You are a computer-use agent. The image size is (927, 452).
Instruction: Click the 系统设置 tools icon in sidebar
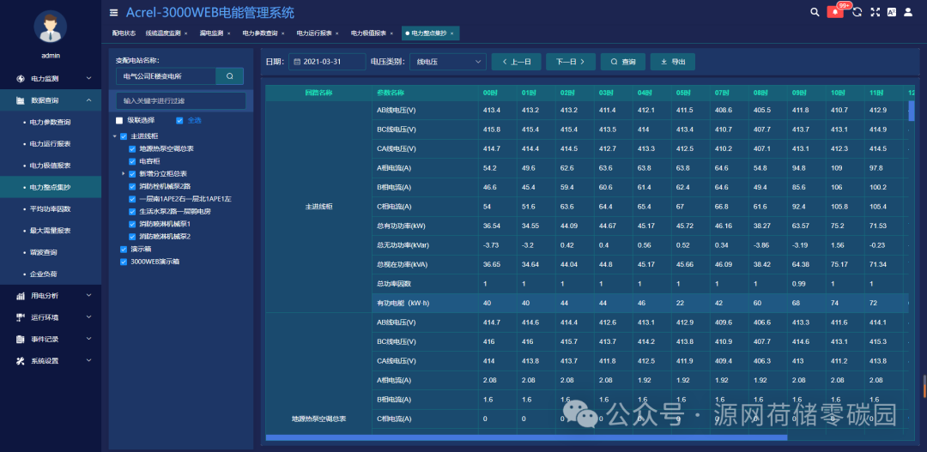20,361
